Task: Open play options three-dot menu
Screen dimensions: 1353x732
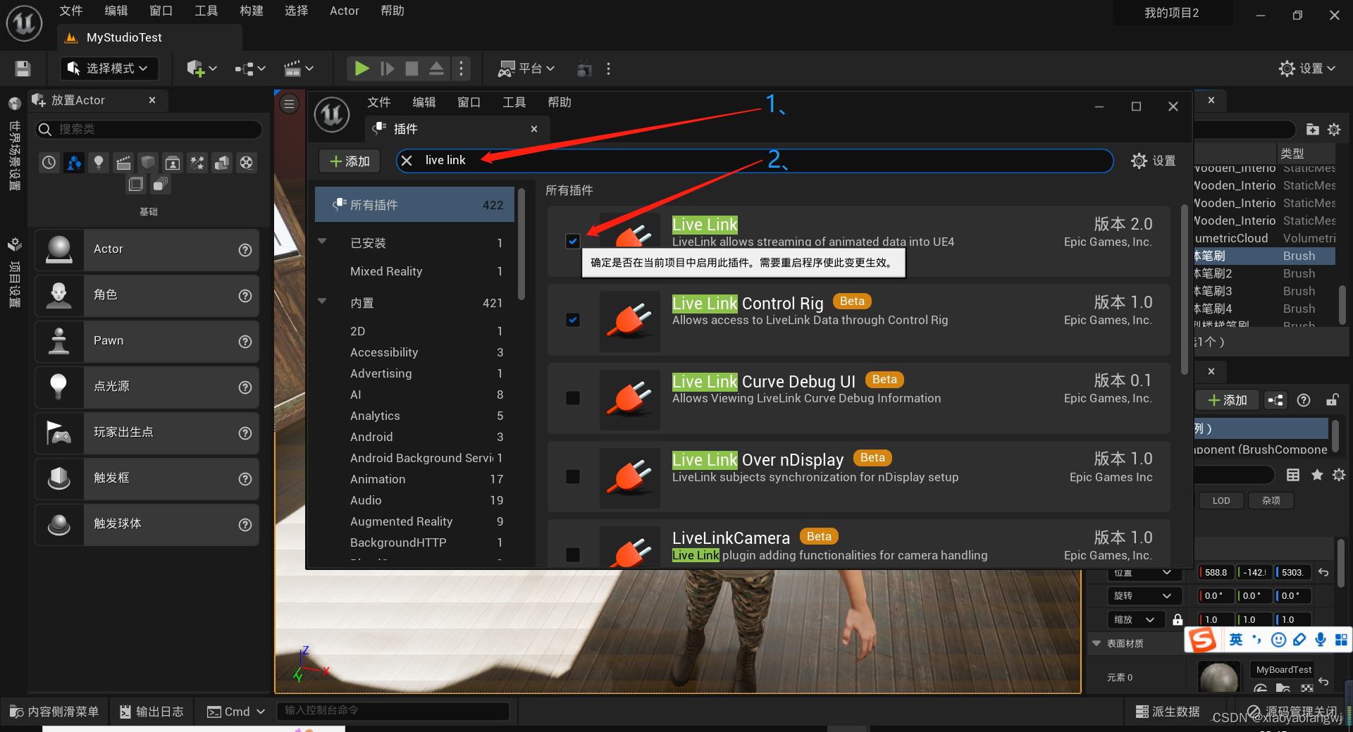Action: [x=462, y=68]
